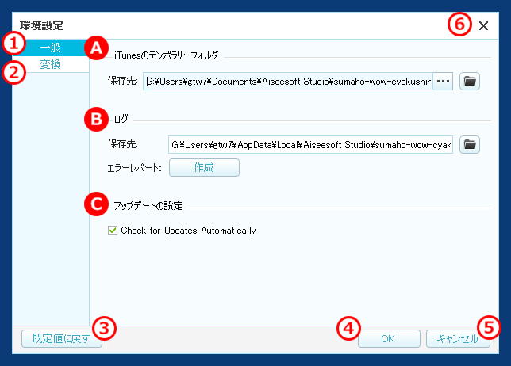Click the iTunes temporary folder path field
The width and height of the screenshot is (511, 366).
click(287, 81)
